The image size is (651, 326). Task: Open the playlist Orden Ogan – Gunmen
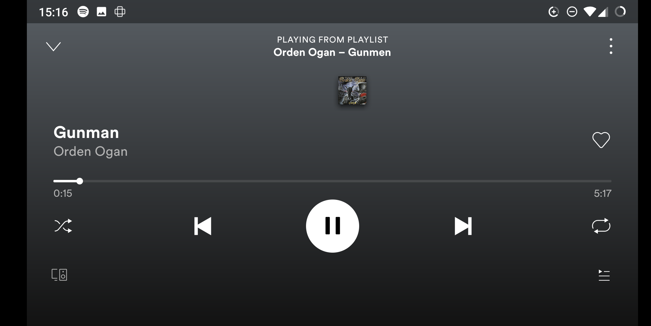[x=332, y=52]
